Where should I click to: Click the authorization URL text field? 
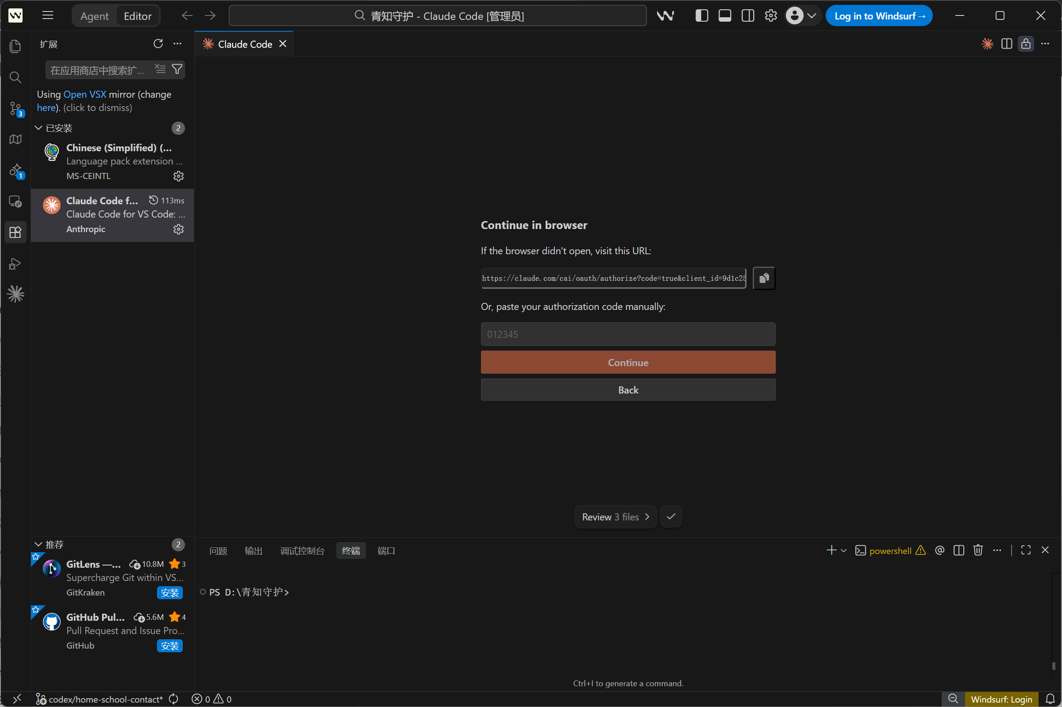click(614, 278)
